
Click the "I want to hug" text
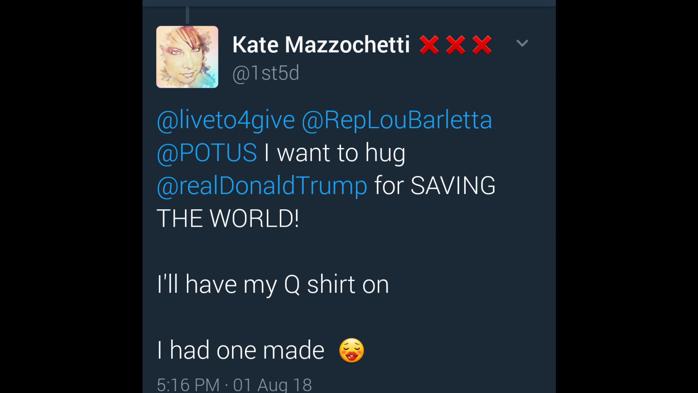tap(334, 152)
